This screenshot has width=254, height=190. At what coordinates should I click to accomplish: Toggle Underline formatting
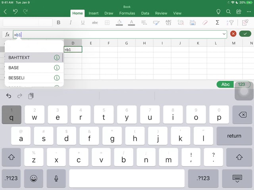(83, 23)
